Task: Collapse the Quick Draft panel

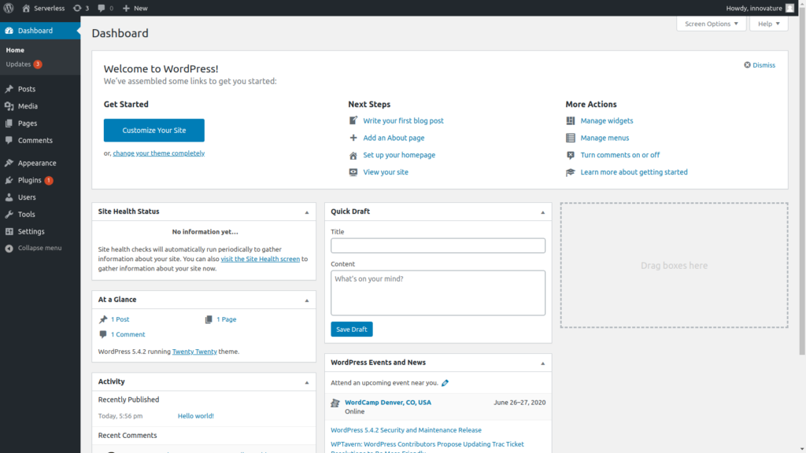Action: [x=543, y=212]
